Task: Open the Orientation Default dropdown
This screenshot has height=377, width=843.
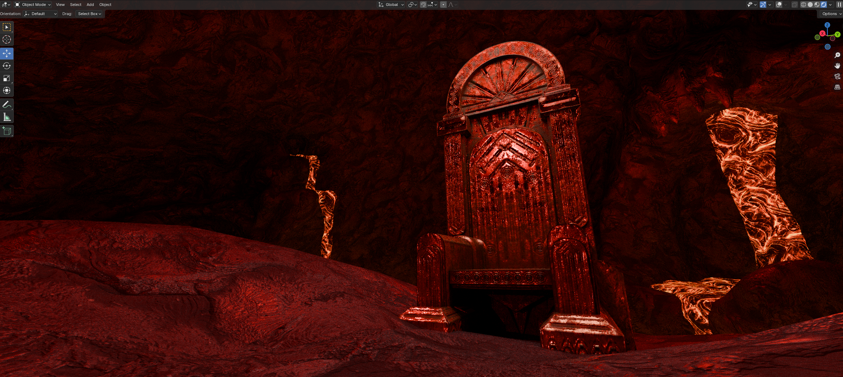Action: click(x=40, y=14)
